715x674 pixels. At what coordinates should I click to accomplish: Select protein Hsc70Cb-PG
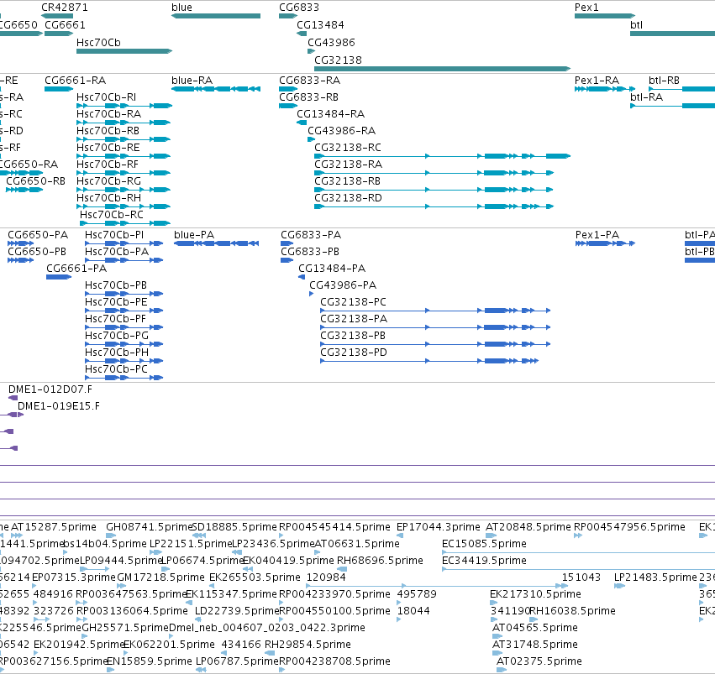coord(124,345)
